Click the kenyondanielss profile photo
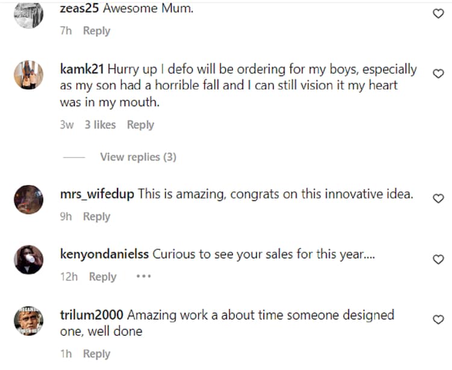Image resolution: width=452 pixels, height=370 pixels. (x=28, y=260)
